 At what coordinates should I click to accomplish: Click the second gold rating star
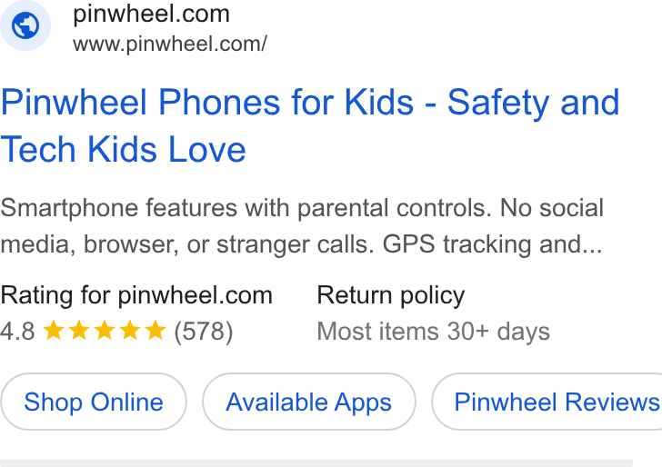pyautogui.click(x=79, y=331)
